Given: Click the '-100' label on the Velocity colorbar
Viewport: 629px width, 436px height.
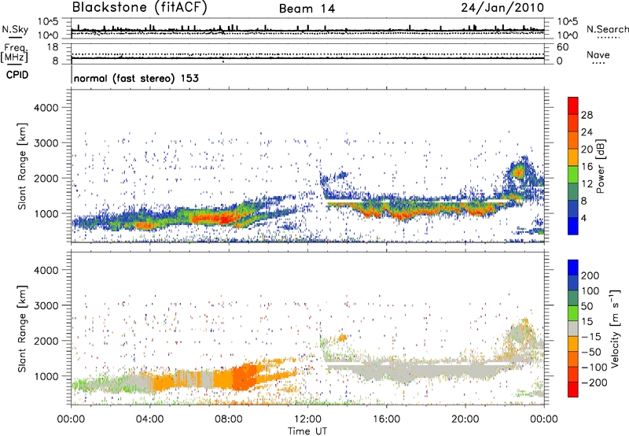Looking at the screenshot, I should click(594, 368).
